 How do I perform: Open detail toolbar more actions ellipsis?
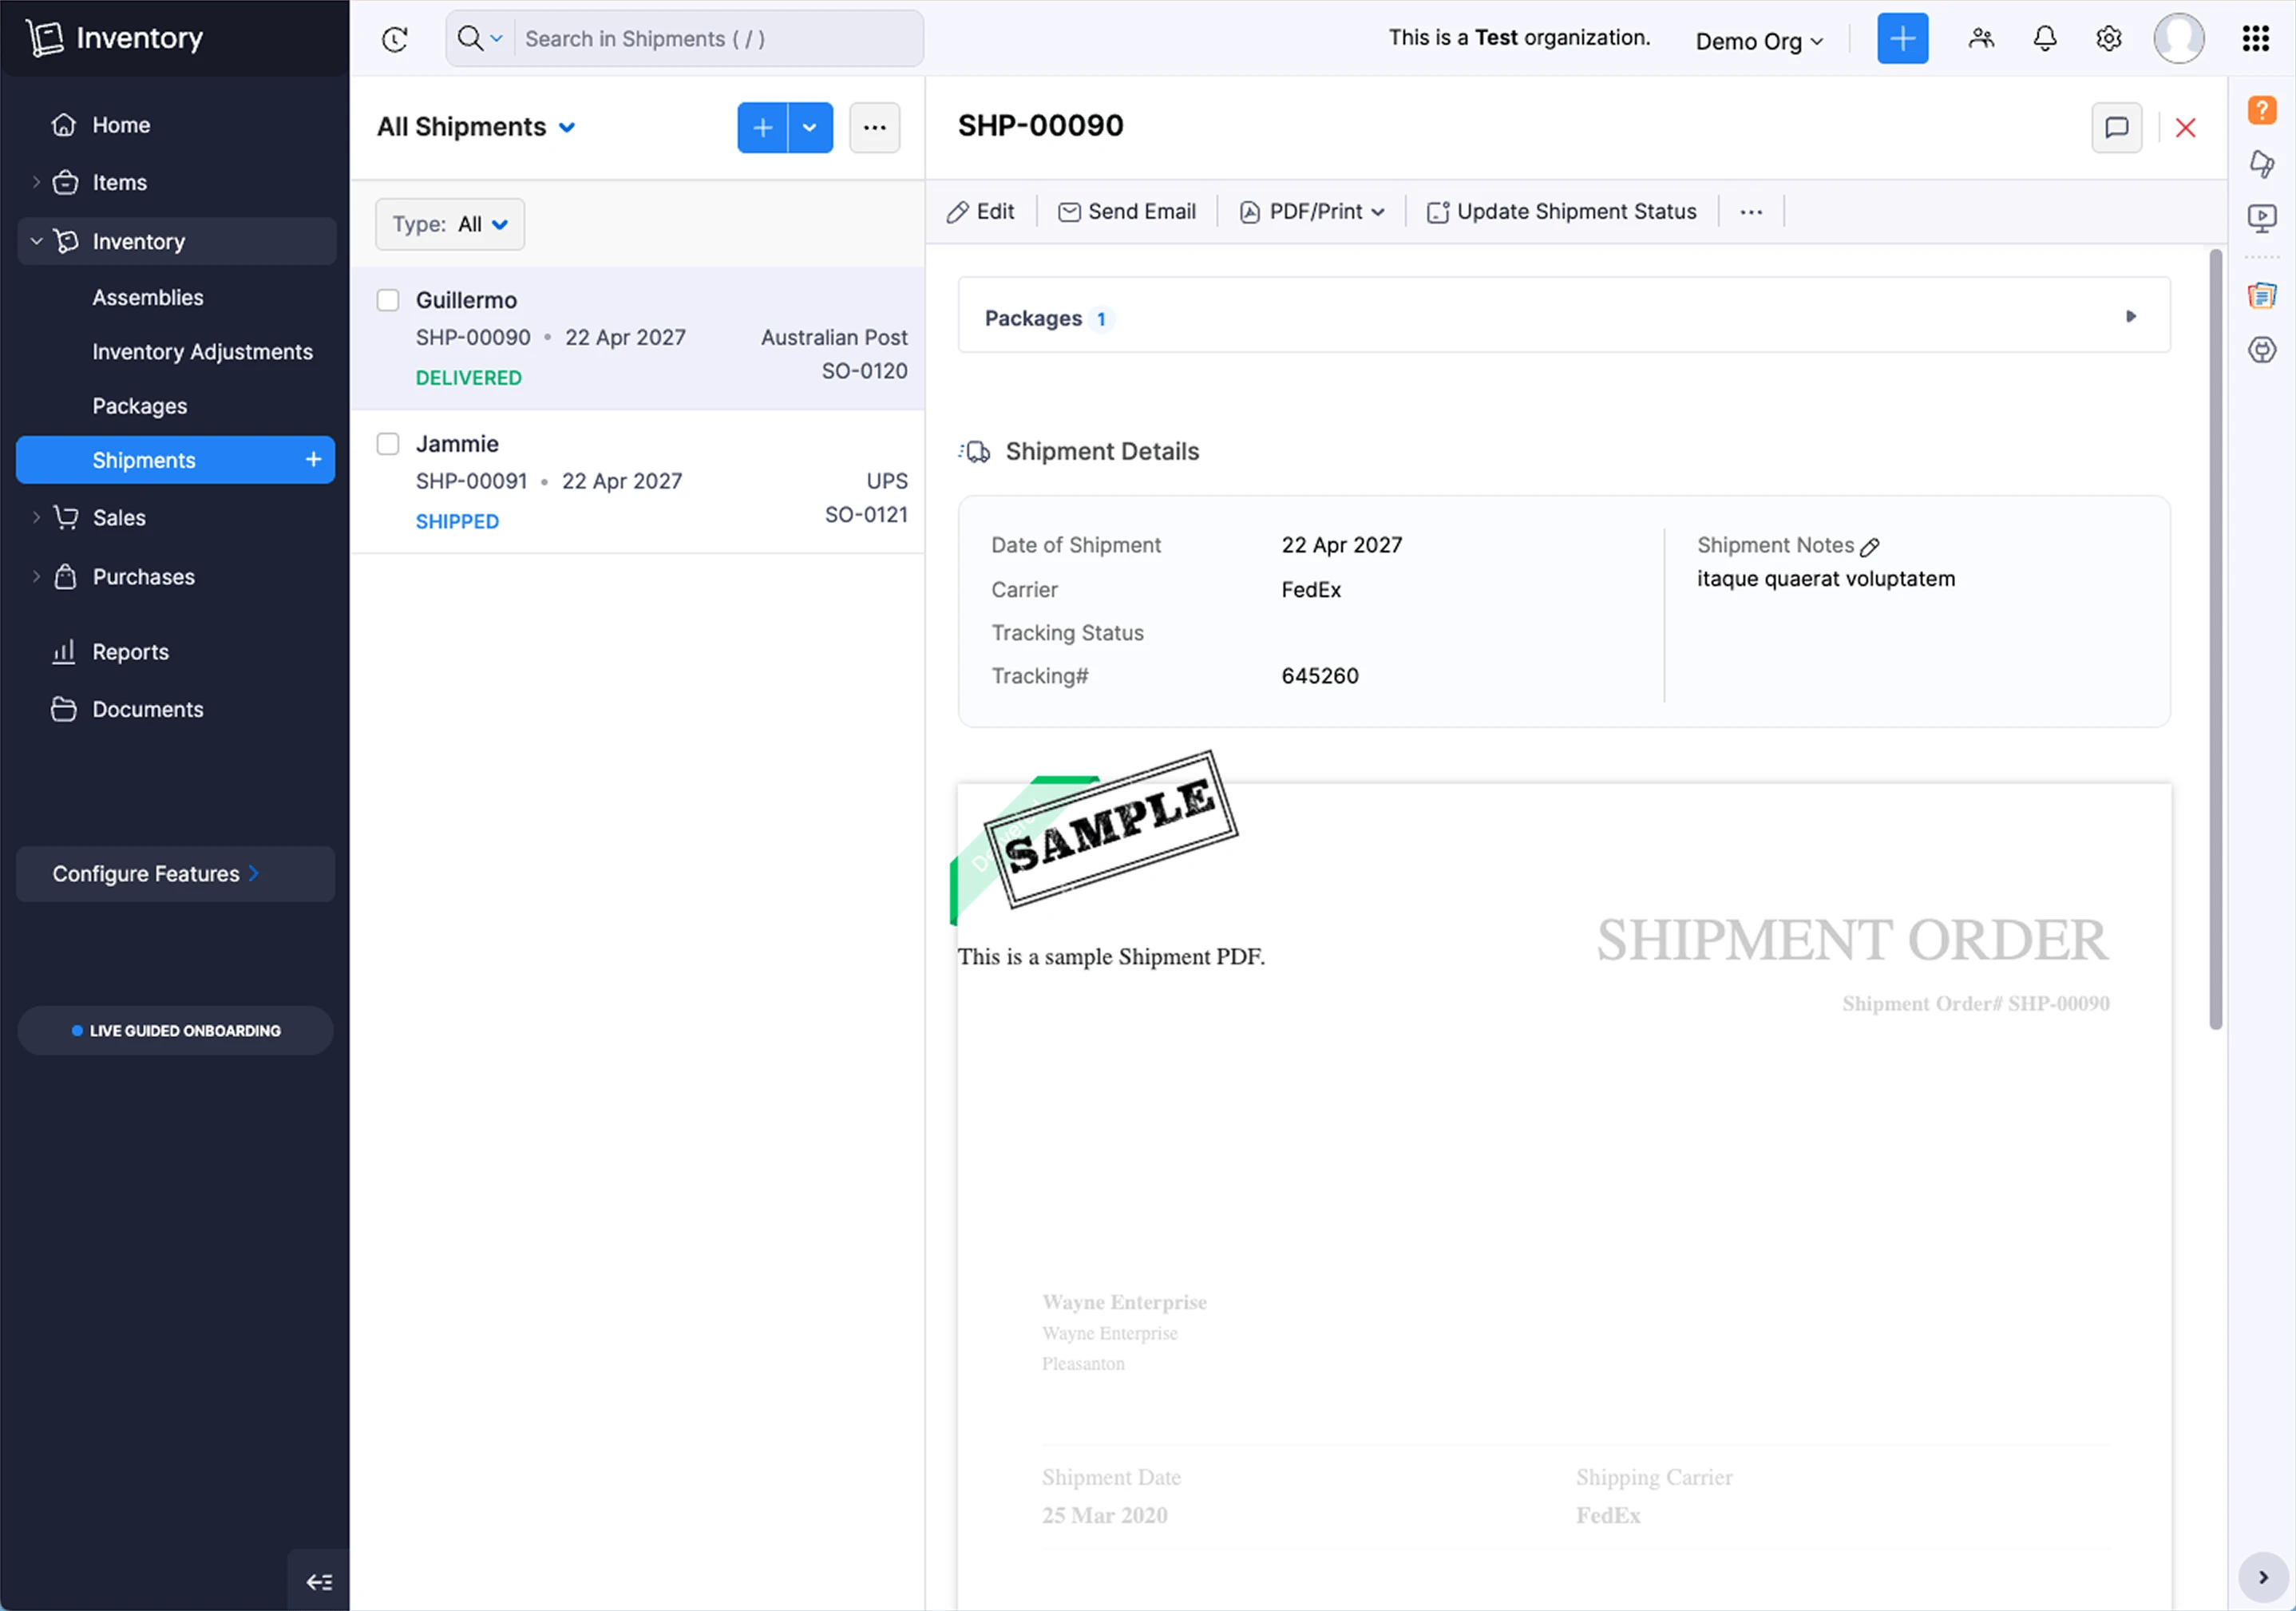(1750, 211)
